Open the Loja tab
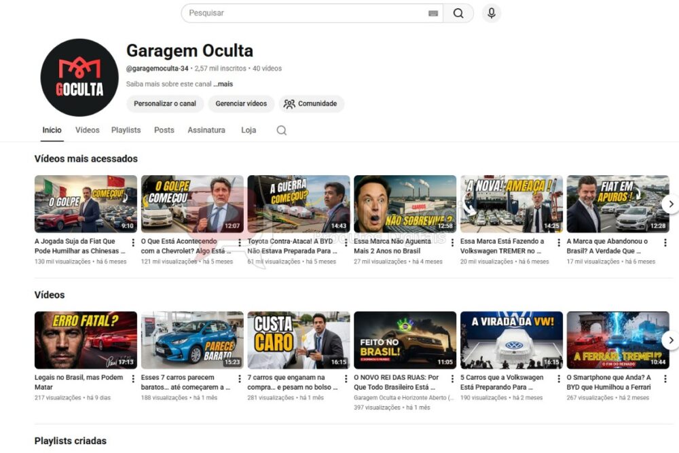Image resolution: width=679 pixels, height=453 pixels. pyautogui.click(x=249, y=130)
